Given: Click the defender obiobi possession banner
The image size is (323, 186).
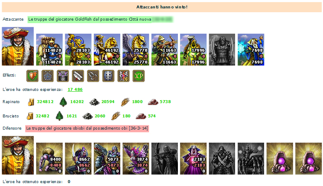Looking at the screenshot, I should (87, 128).
